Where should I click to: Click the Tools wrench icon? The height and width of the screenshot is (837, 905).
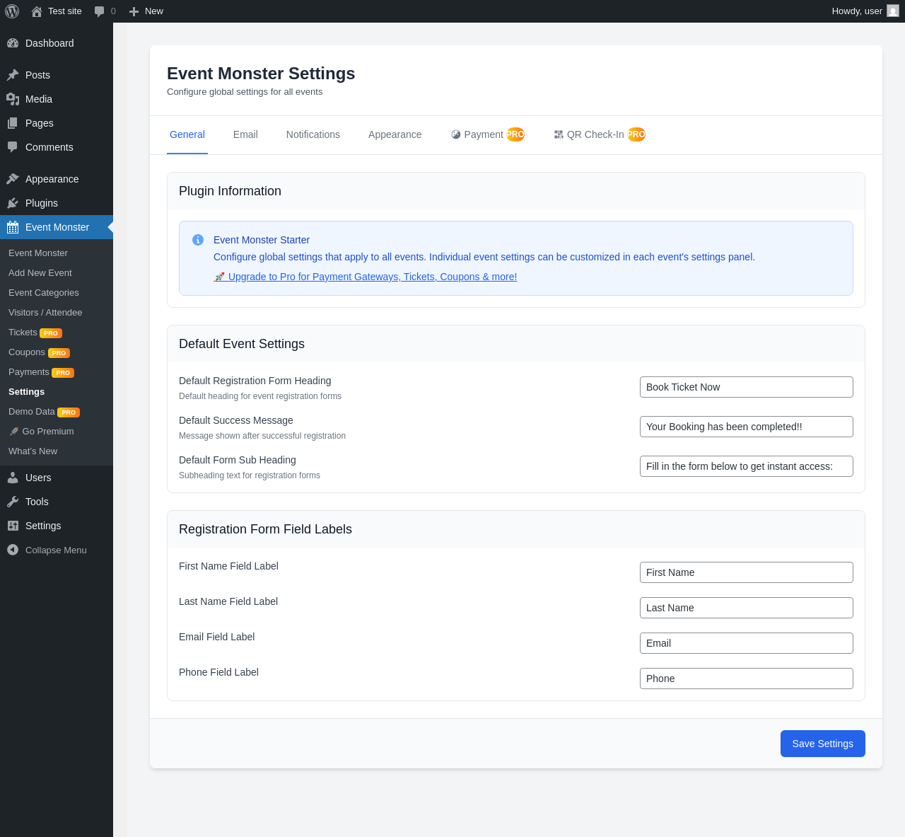pos(13,502)
